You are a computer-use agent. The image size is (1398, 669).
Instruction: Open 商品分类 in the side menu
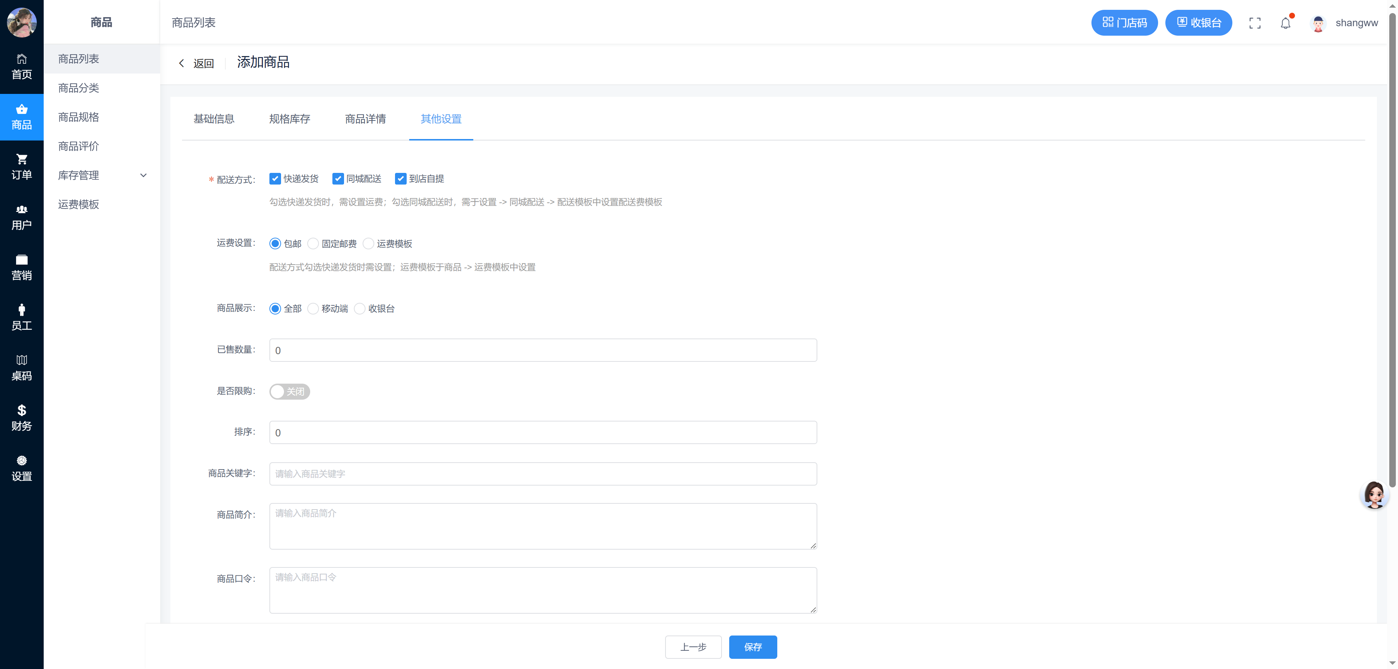point(79,88)
